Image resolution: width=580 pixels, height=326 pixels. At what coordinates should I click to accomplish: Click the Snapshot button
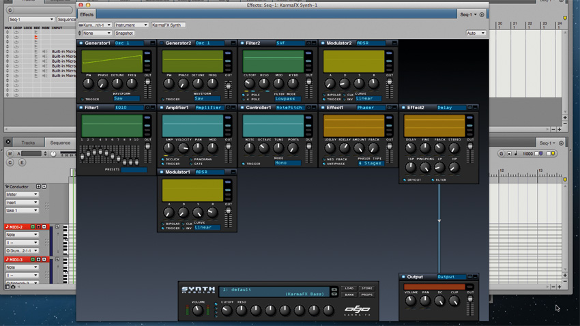[124, 33]
